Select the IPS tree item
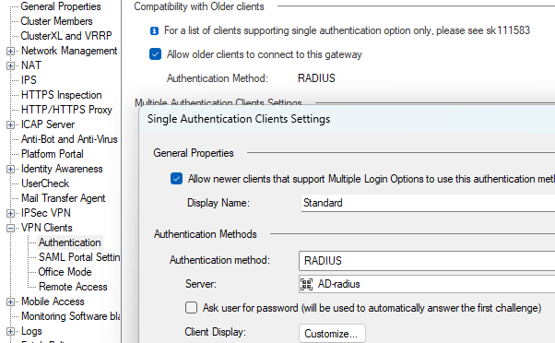Viewport: 555px width, 343px height. click(29, 80)
